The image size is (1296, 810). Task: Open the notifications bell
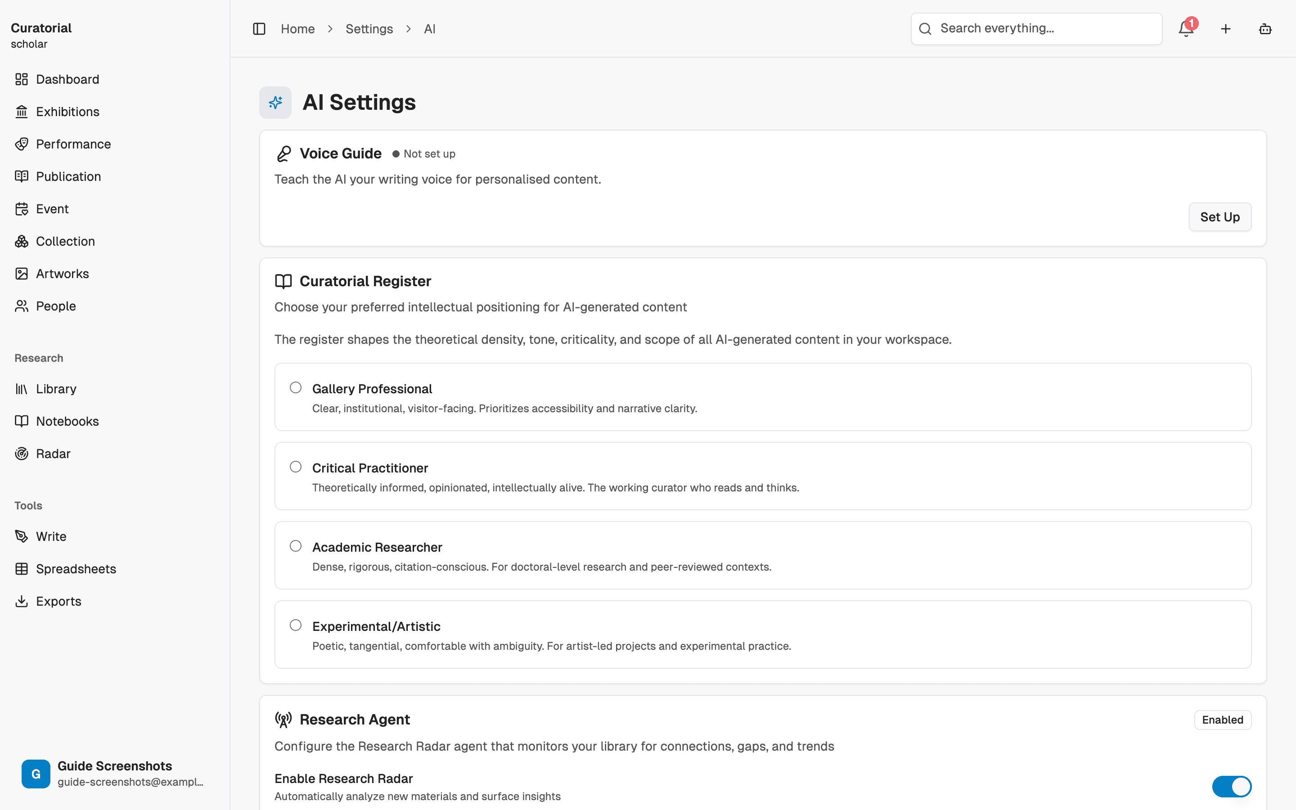click(1186, 29)
